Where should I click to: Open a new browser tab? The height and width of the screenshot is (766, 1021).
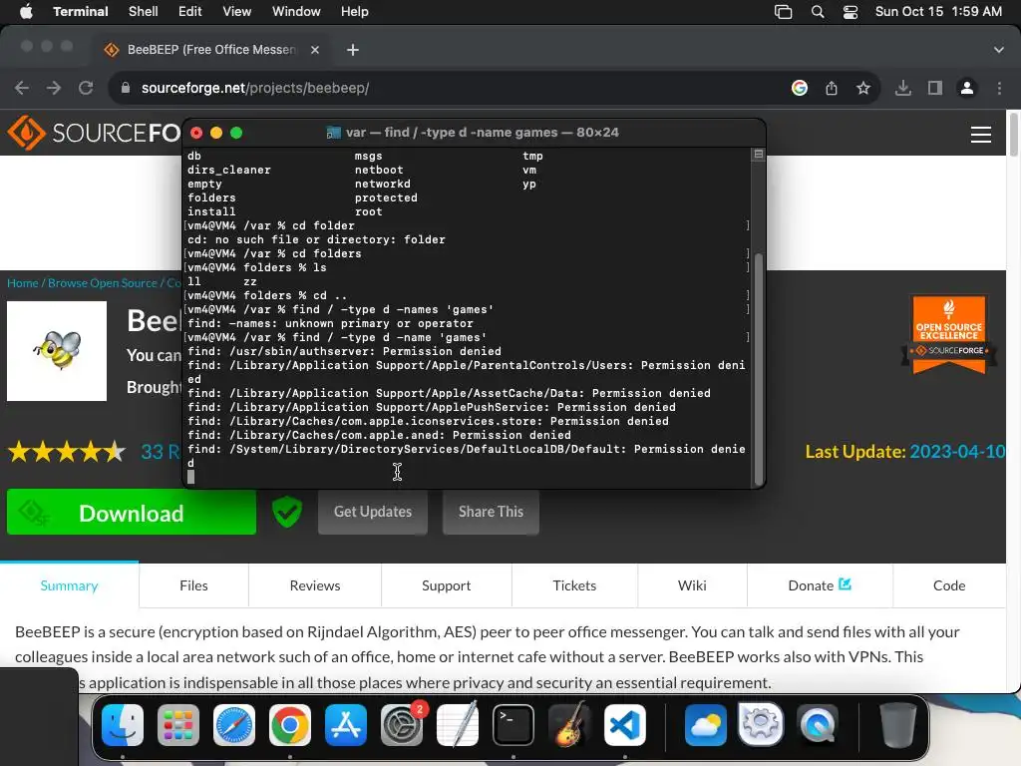click(x=352, y=50)
